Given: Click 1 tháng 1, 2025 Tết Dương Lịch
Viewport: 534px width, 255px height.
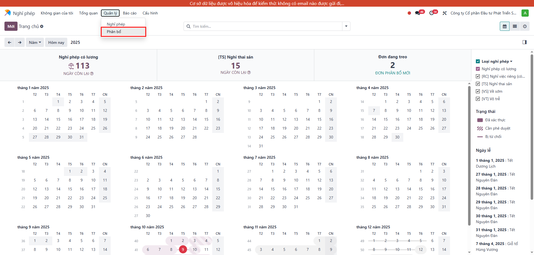Looking at the screenshot, I should pyautogui.click(x=494, y=163).
